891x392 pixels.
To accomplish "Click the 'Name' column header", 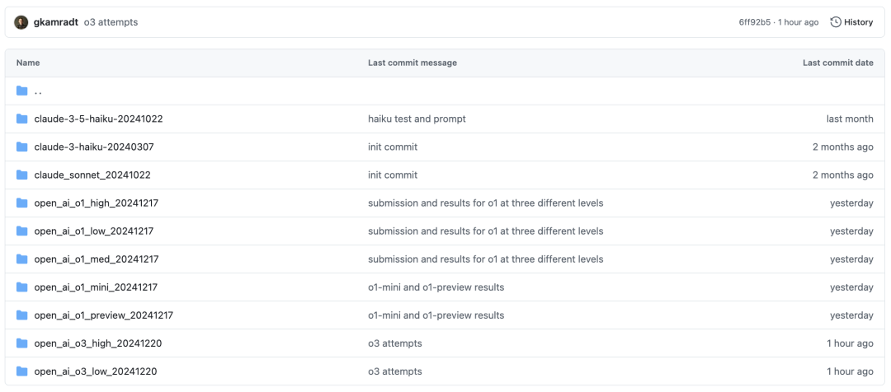I will tap(28, 63).
